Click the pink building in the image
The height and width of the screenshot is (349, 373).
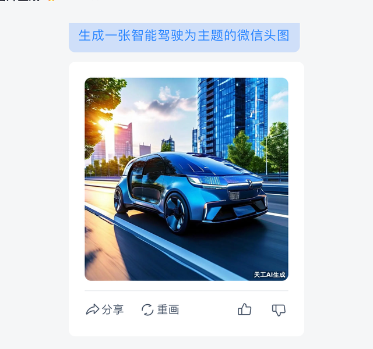pyautogui.click(x=123, y=140)
